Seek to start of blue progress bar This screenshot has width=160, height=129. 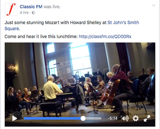tap(24, 118)
